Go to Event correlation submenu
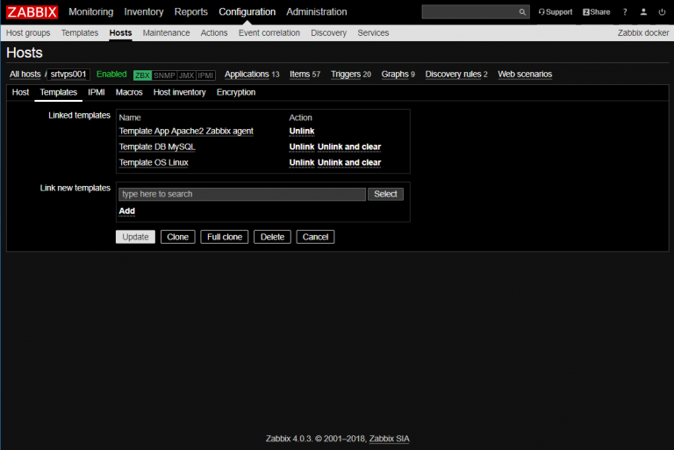The height and width of the screenshot is (450, 674). click(269, 33)
